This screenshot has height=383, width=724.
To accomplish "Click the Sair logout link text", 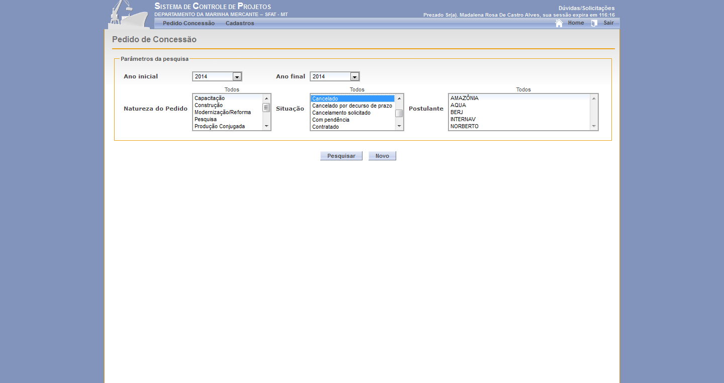I will 608,23.
